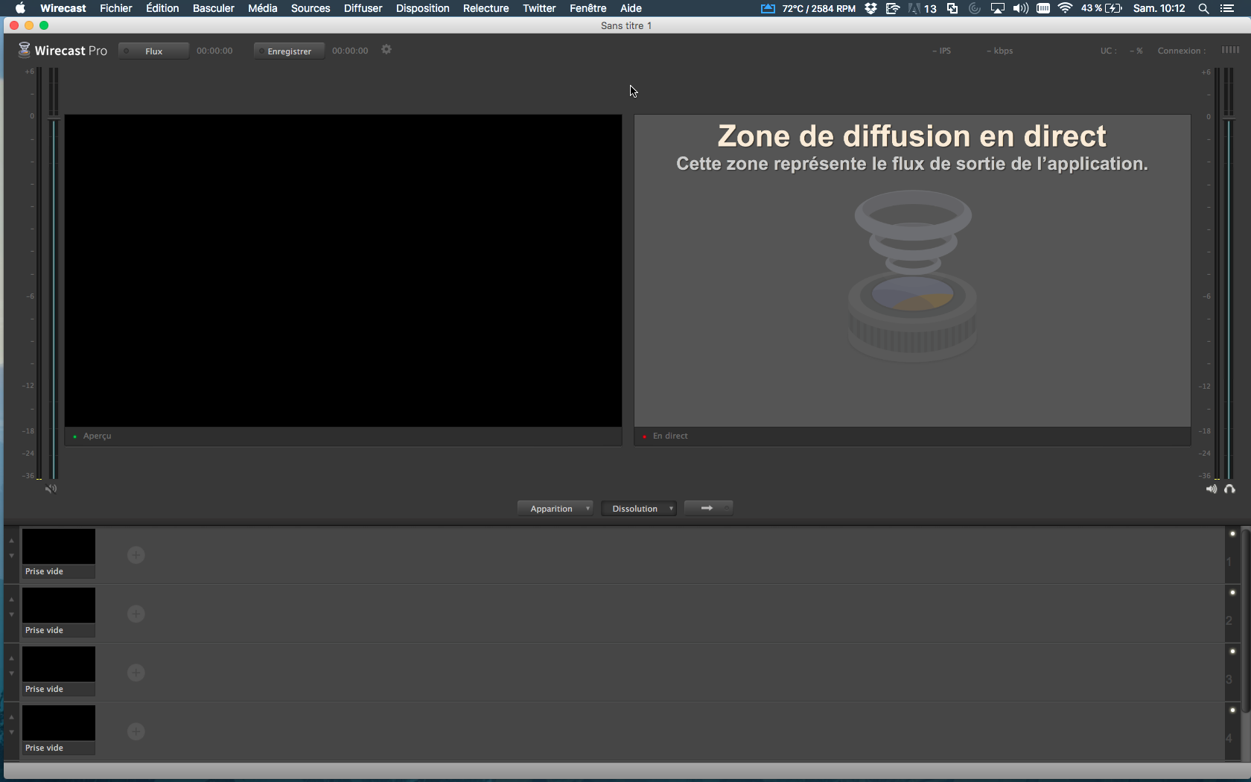
Task: Mute the preview audio speaker icon
Action: (x=51, y=489)
